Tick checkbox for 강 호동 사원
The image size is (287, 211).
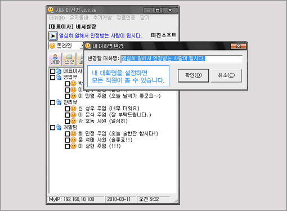[68, 121]
